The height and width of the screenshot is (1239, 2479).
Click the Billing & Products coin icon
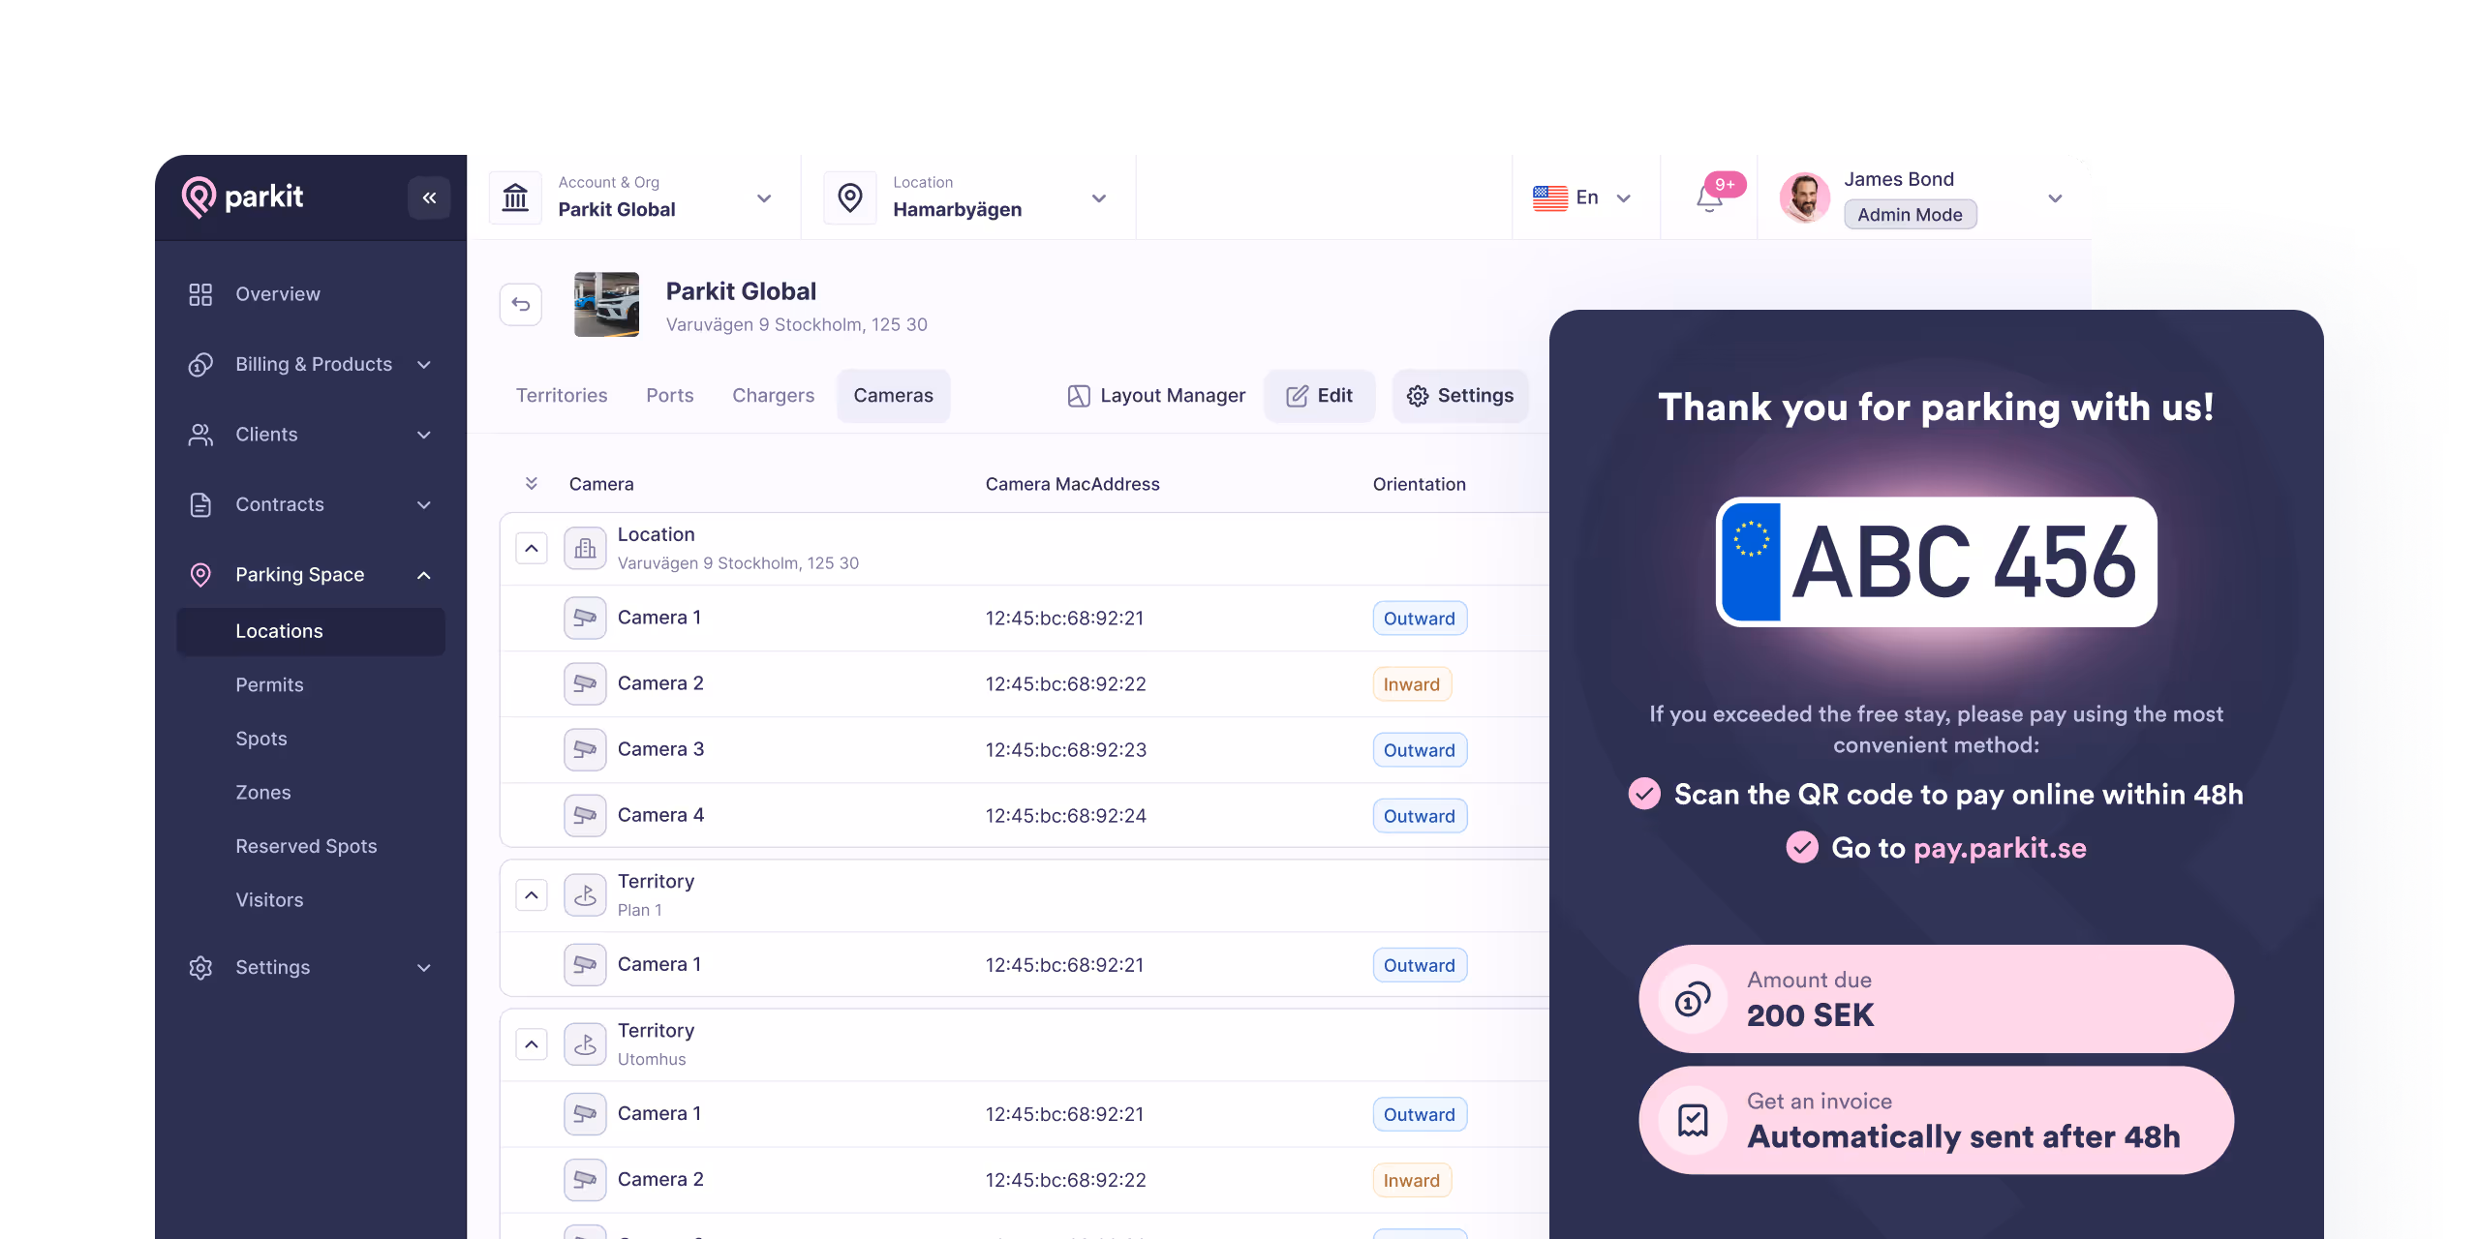[x=200, y=365]
